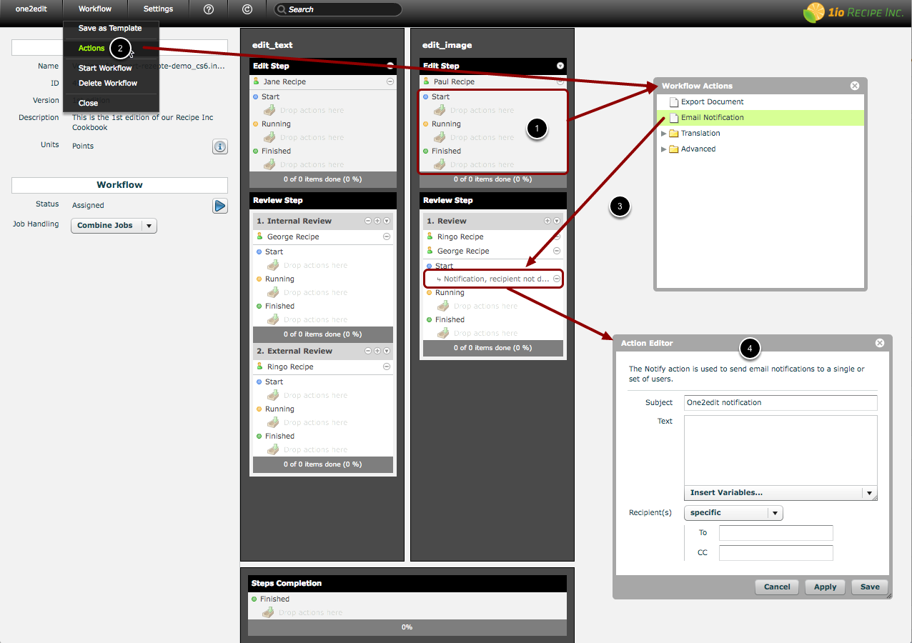
Task: Click plus icon on Internal Review header
Action: pos(377,221)
